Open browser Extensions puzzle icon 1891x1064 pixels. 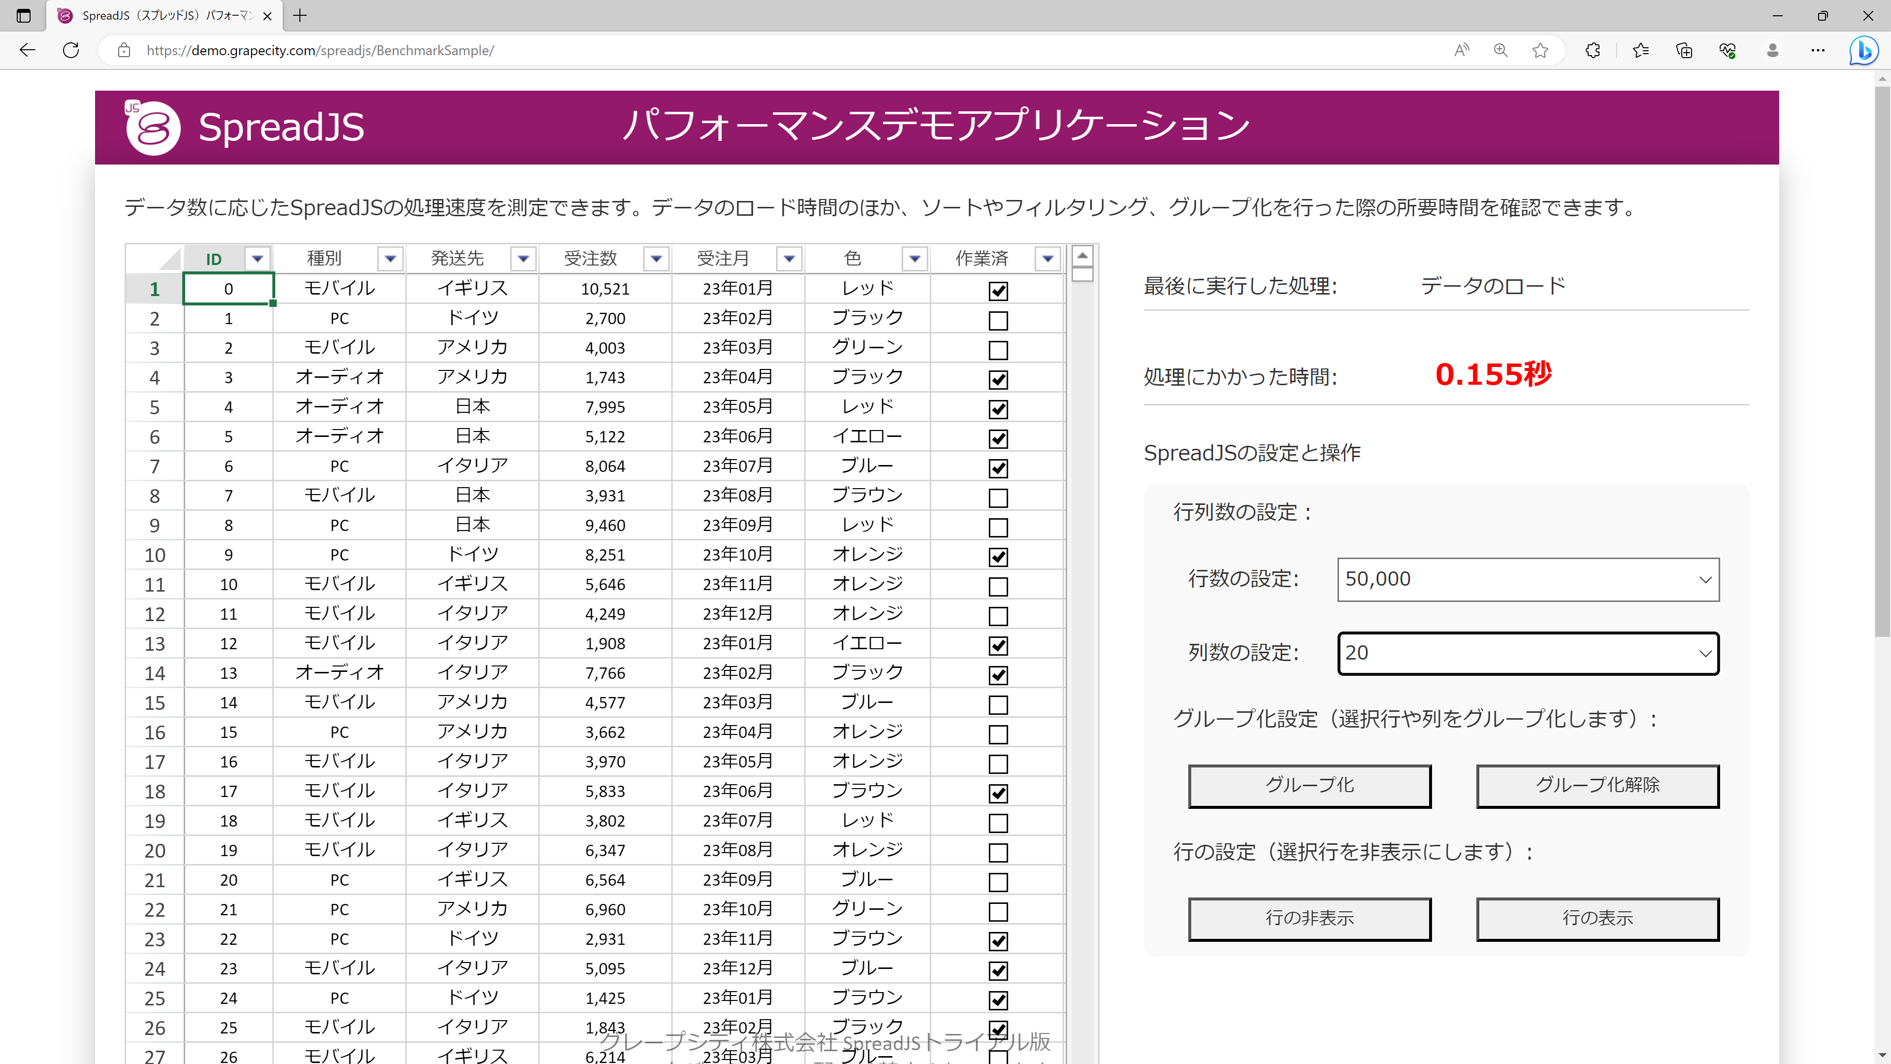pos(1592,51)
